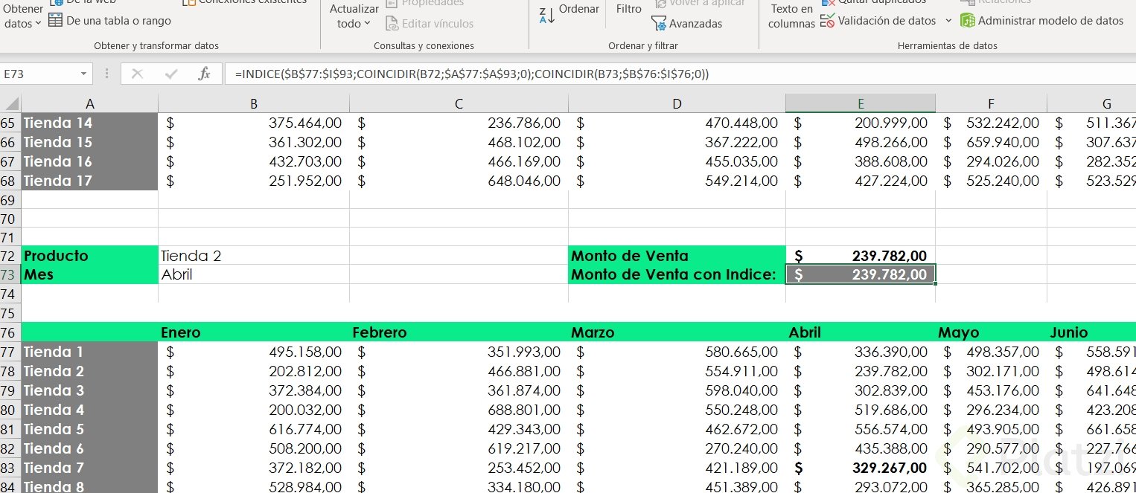Select row 76 header
Screen dimensions: 1136x493
(x=10, y=332)
